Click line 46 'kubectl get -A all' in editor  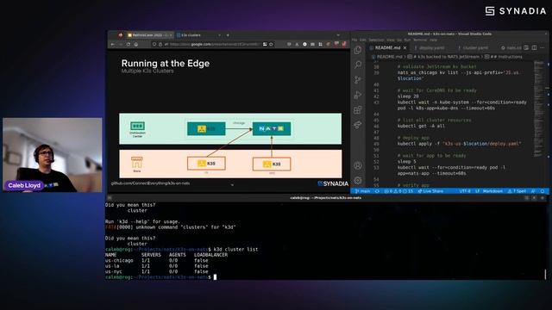tap(421, 126)
